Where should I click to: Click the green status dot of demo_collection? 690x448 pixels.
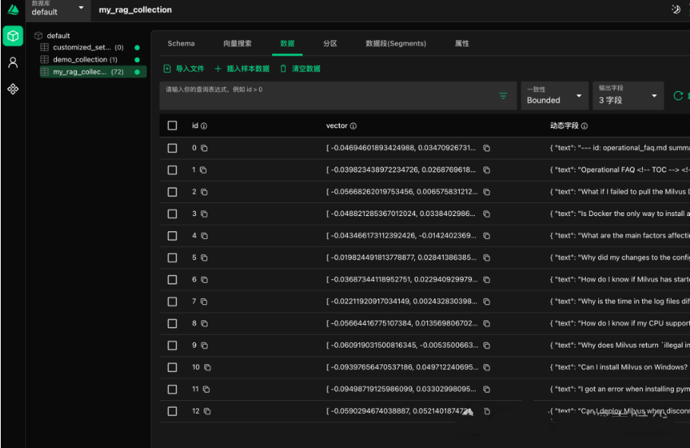tap(138, 60)
